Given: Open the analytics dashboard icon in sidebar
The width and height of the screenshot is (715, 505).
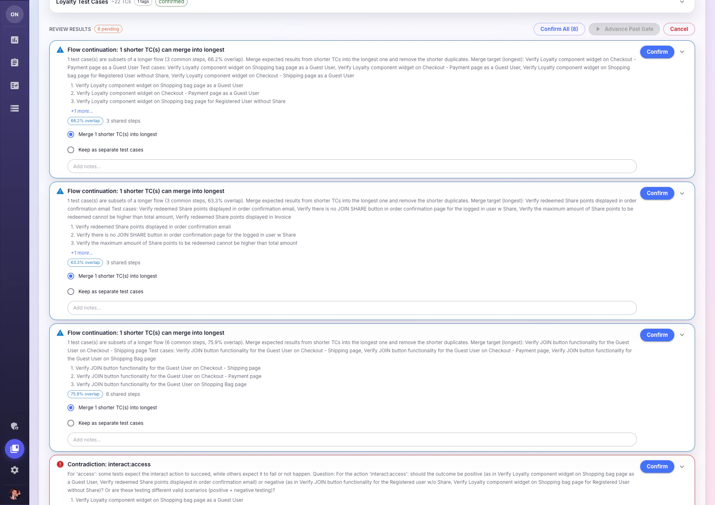Looking at the screenshot, I should (x=15, y=40).
